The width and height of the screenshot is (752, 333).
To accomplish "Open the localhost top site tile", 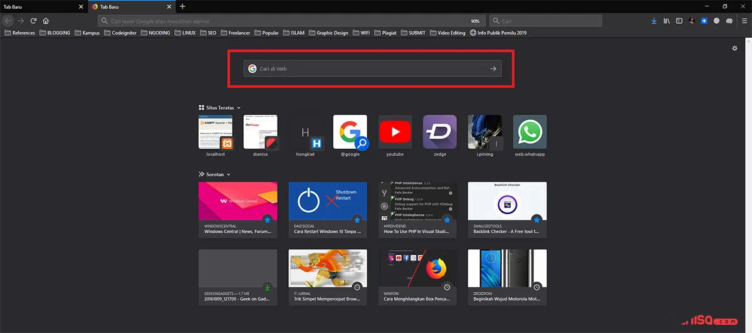I will tap(216, 135).
